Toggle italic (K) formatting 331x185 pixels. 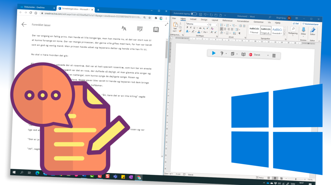[x=191, y=28]
